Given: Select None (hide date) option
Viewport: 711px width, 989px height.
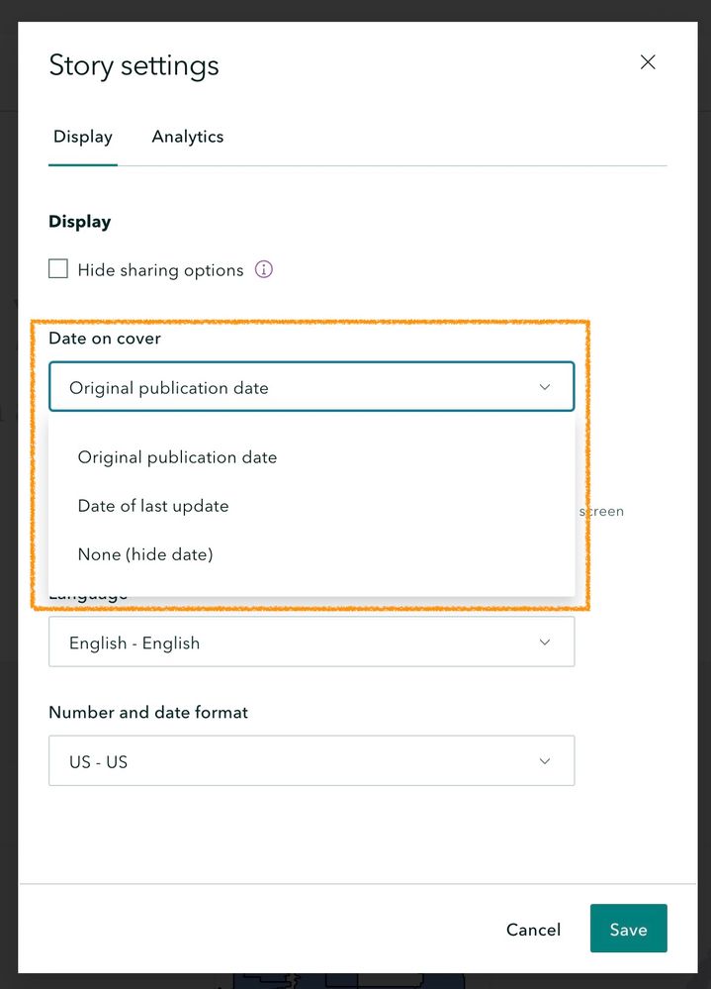Looking at the screenshot, I should 145,554.
